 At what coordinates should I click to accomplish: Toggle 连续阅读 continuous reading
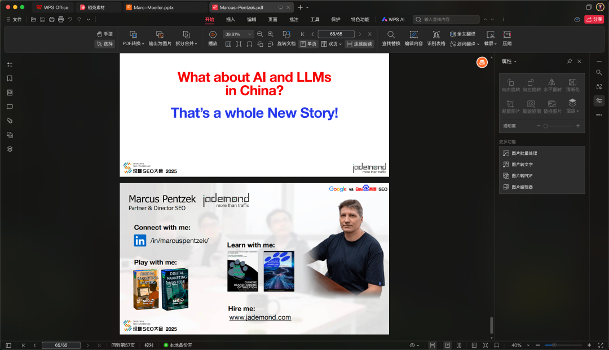pyautogui.click(x=359, y=44)
